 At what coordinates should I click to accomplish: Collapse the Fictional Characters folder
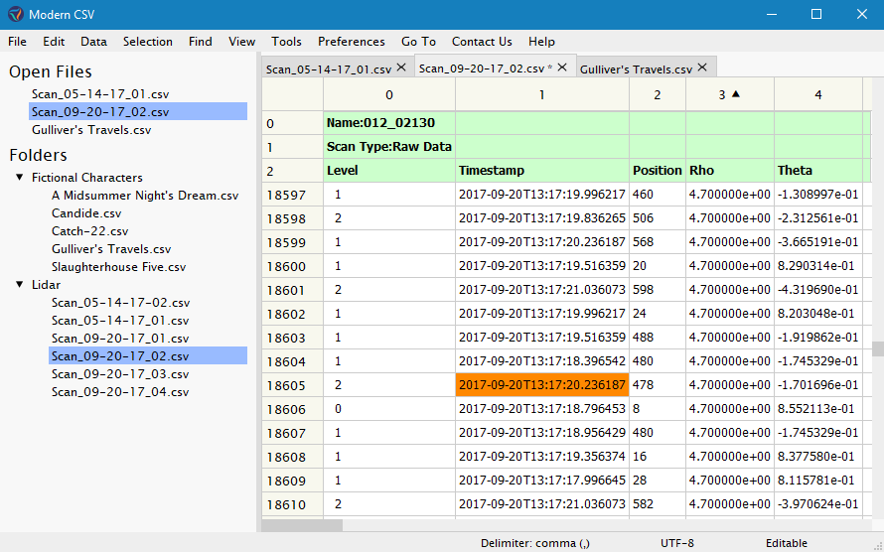click(20, 178)
